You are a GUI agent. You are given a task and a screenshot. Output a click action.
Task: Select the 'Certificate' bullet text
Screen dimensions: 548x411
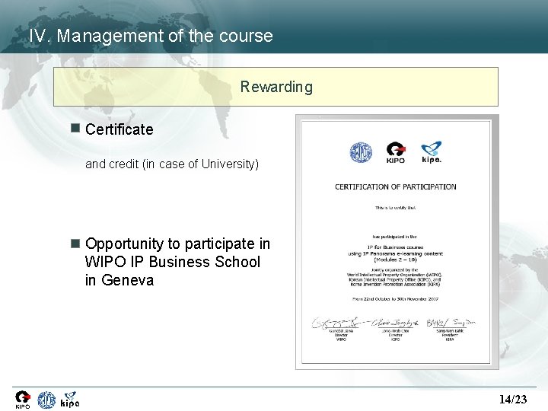(119, 129)
